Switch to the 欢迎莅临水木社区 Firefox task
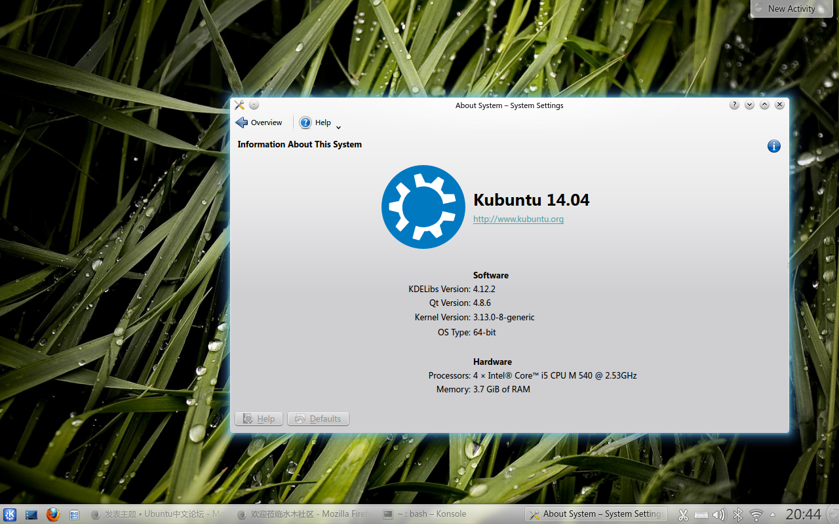The image size is (839, 524). [x=303, y=514]
